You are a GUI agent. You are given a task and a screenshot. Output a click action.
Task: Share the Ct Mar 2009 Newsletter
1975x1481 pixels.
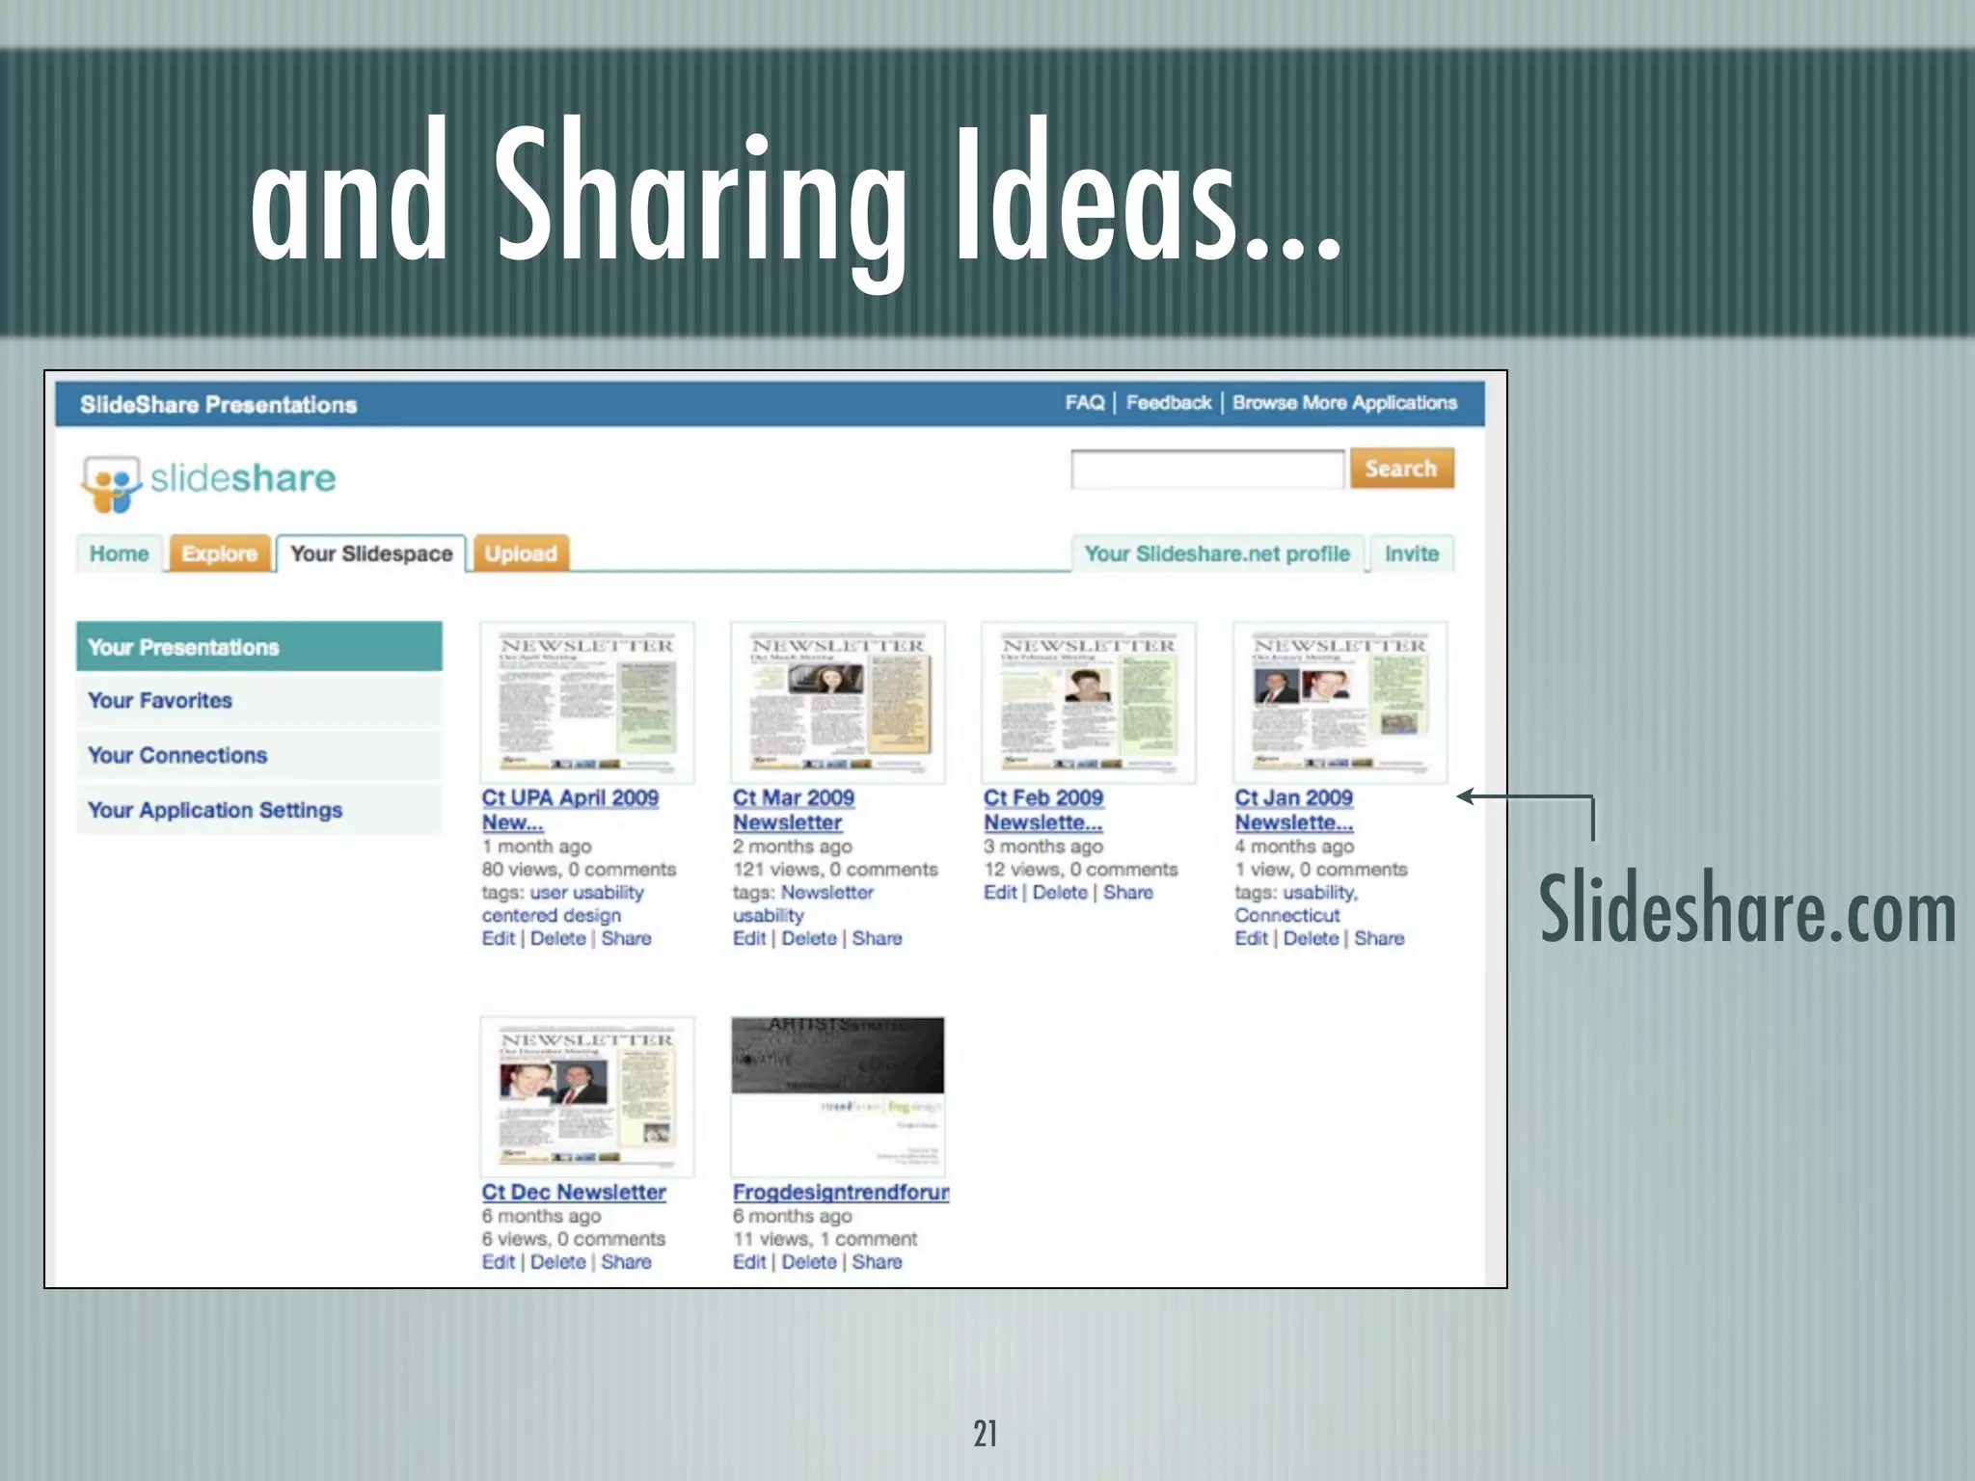tap(878, 938)
